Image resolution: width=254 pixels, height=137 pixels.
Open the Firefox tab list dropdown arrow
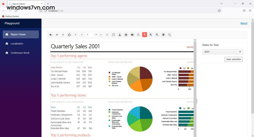221,4
